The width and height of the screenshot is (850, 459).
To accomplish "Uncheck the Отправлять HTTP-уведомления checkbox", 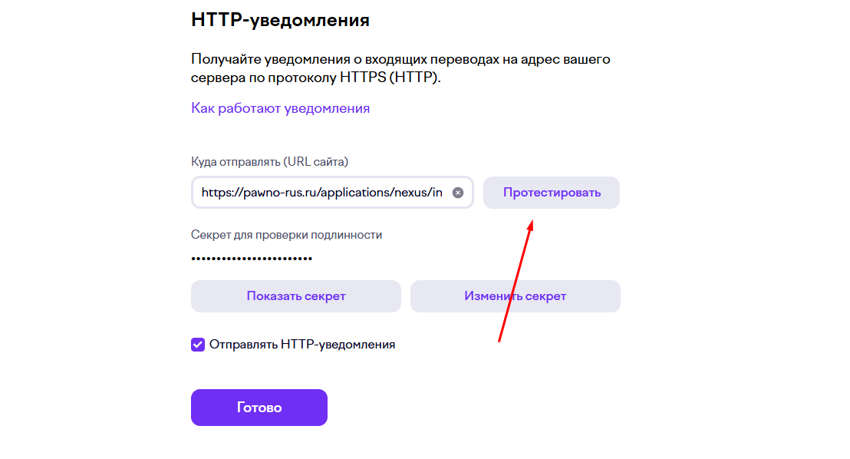I will 198,345.
